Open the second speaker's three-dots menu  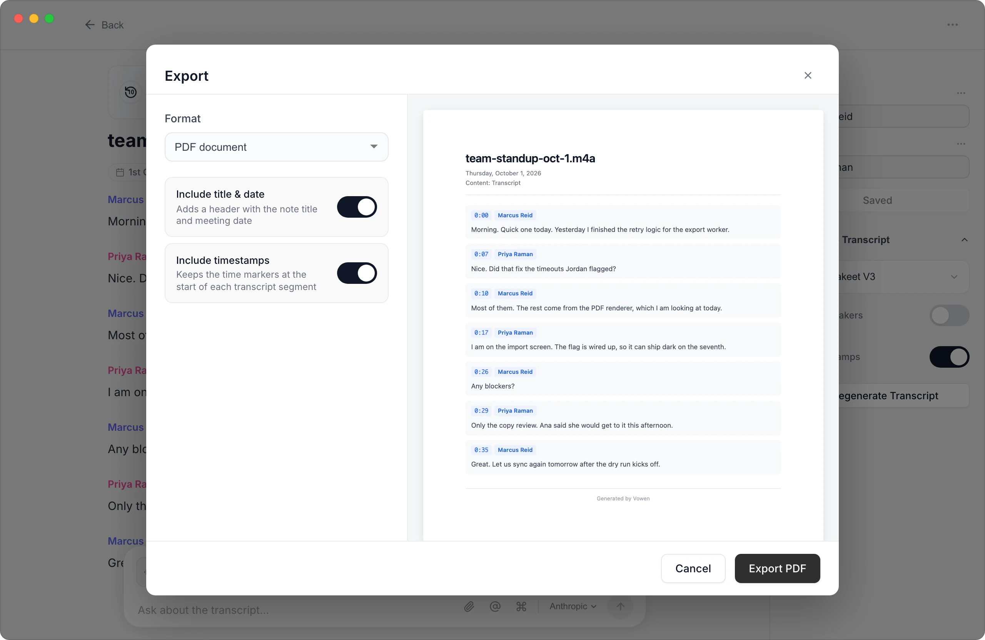coord(961,144)
